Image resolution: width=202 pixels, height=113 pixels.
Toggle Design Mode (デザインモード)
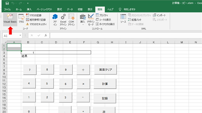point(91,20)
